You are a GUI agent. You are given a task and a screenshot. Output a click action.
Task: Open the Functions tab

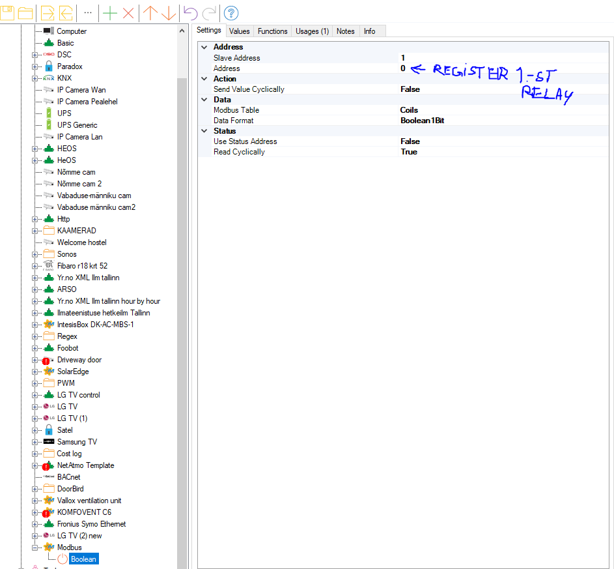pyautogui.click(x=272, y=31)
